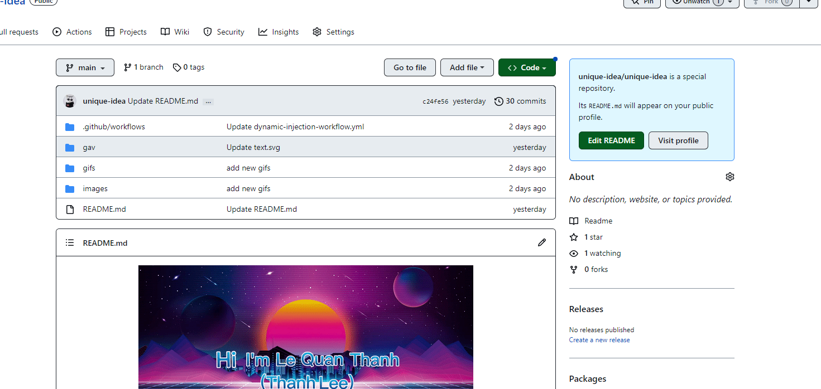Image resolution: width=821 pixels, height=389 pixels.
Task: Click the Releases heading
Action: click(586, 309)
